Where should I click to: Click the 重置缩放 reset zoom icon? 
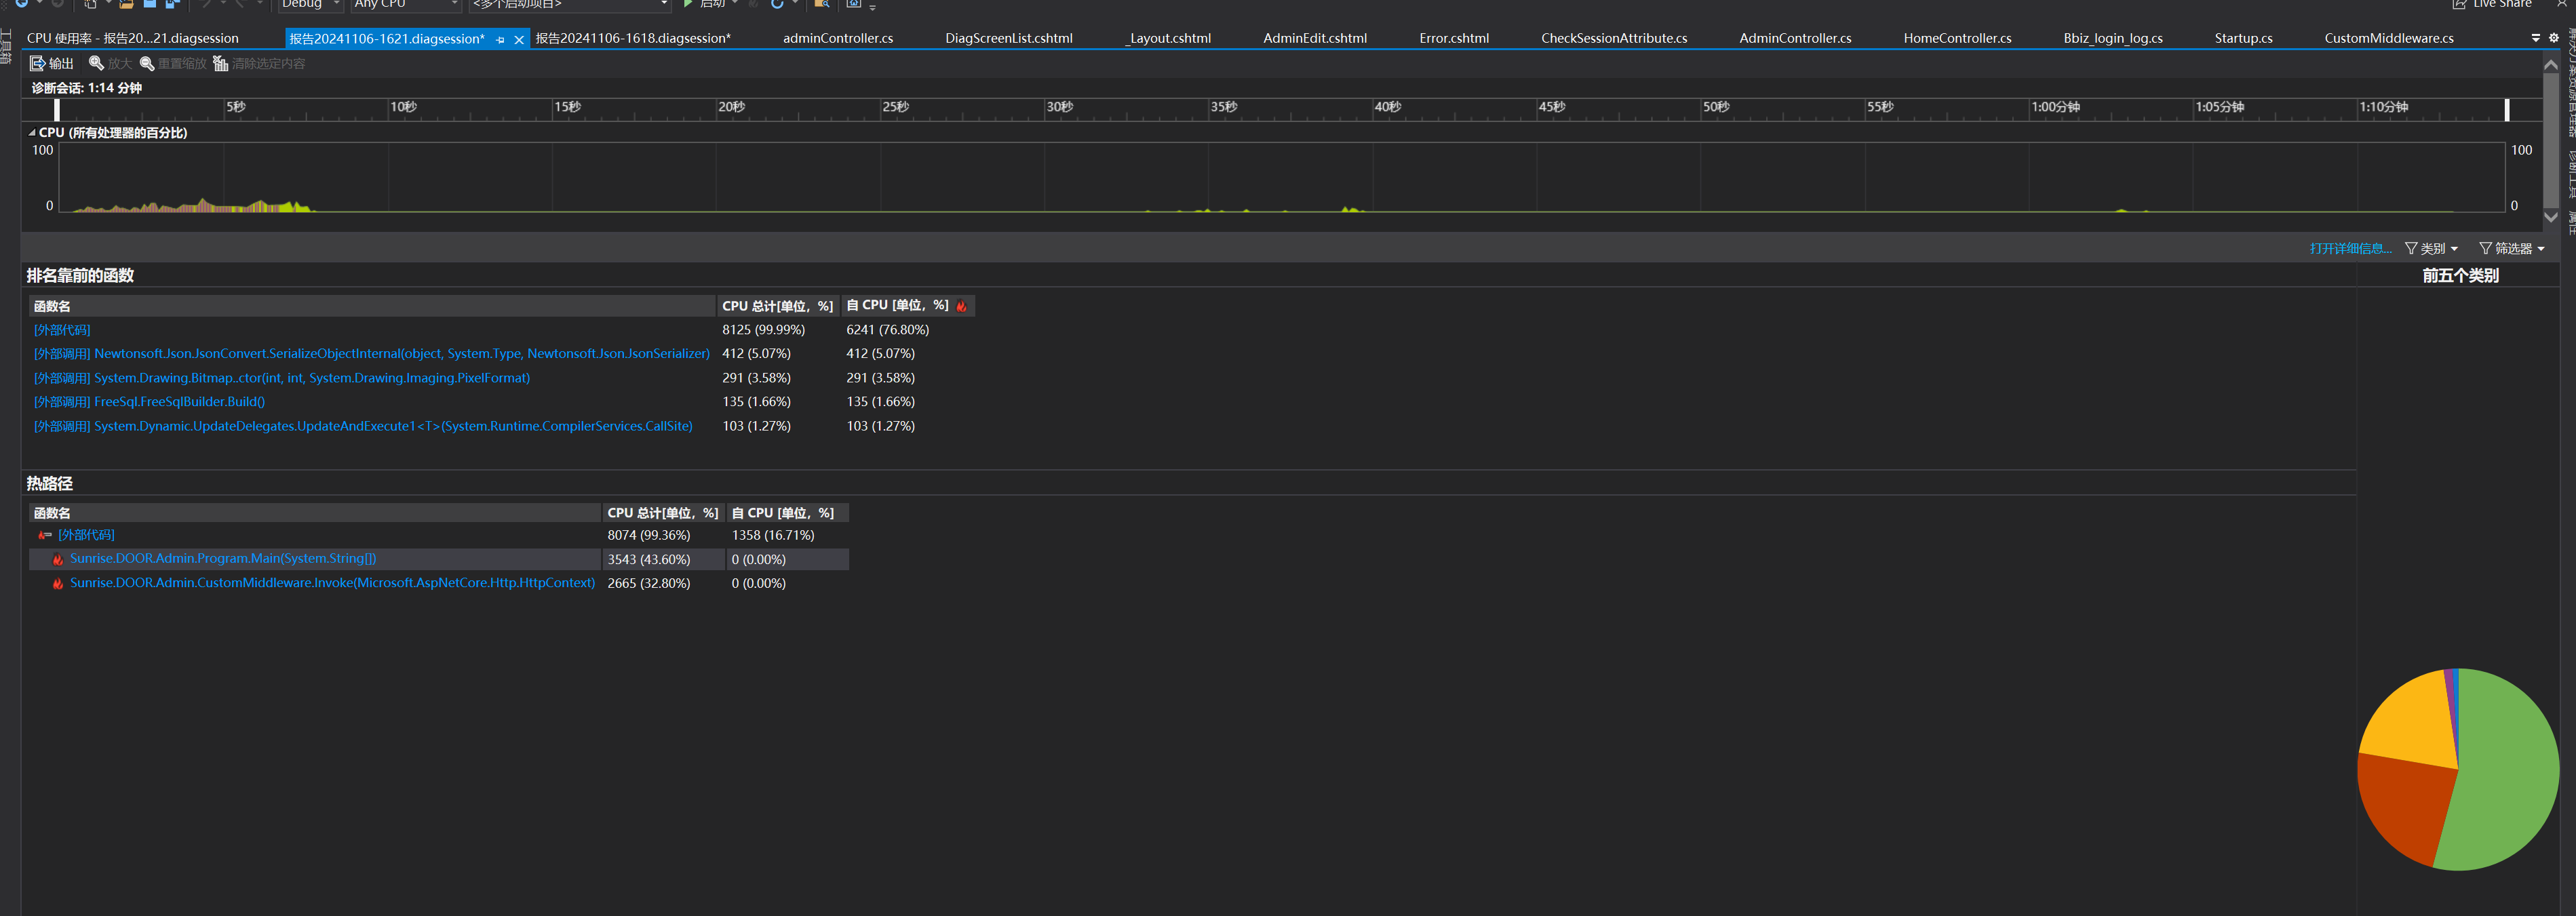tap(147, 64)
